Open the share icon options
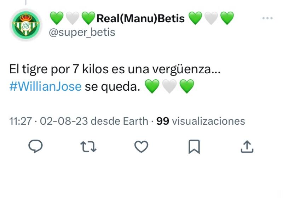283x198 pixels. coord(247,146)
